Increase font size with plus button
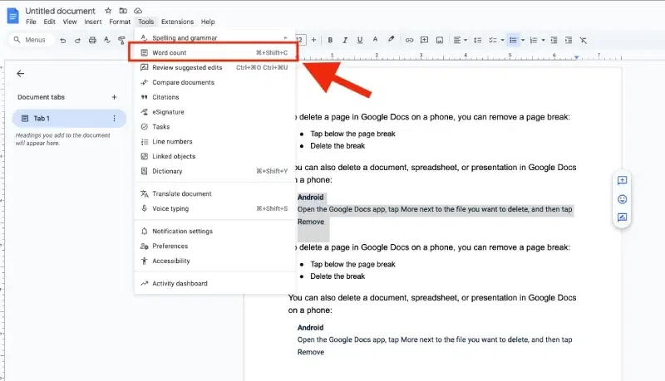The height and width of the screenshot is (381, 665). click(x=314, y=40)
